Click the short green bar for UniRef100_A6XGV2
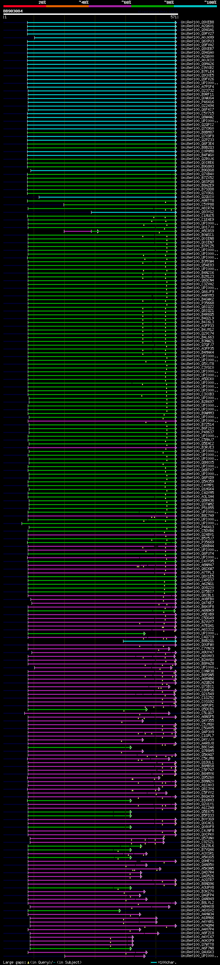Image resolution: width=220 pixels, height=965 pixels. tap(74, 911)
